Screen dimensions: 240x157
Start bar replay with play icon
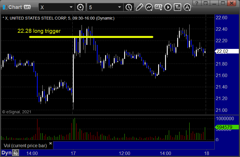(168, 7)
